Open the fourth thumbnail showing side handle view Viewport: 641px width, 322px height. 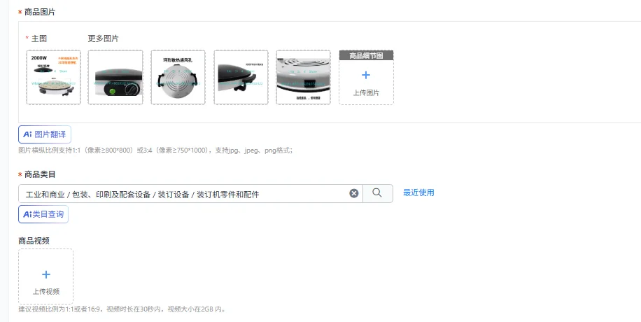241,77
